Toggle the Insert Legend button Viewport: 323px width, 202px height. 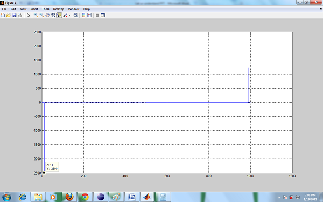[x=89, y=15]
